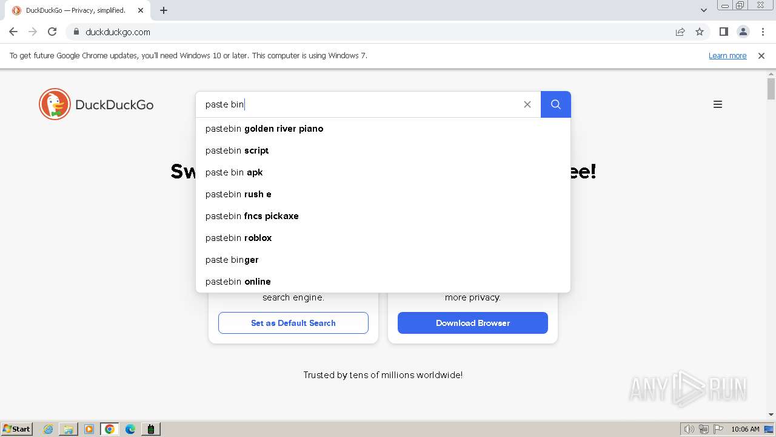Dismiss the Chrome update notification bar
Image resolution: width=776 pixels, height=437 pixels.
pos(761,55)
